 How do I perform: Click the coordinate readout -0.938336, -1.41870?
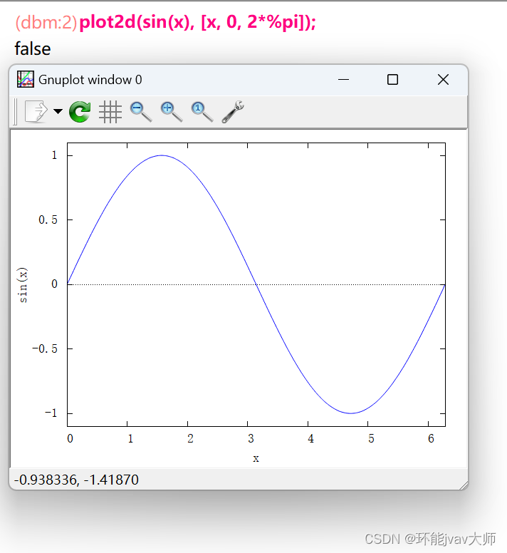tap(76, 480)
